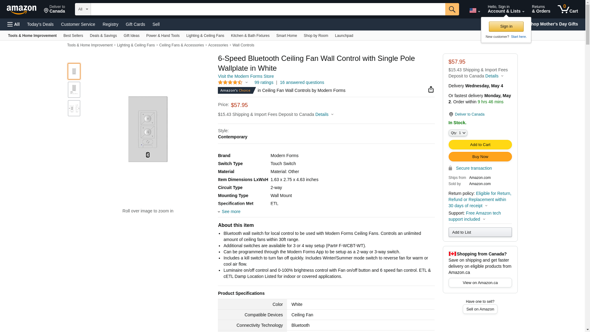Click the US flag language selector
The height and width of the screenshot is (332, 590).
pos(474,11)
